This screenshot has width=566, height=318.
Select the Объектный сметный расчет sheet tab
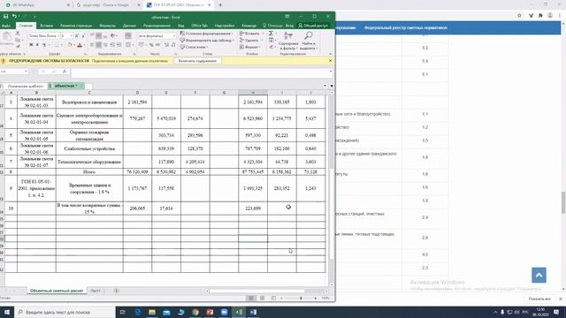coord(57,291)
